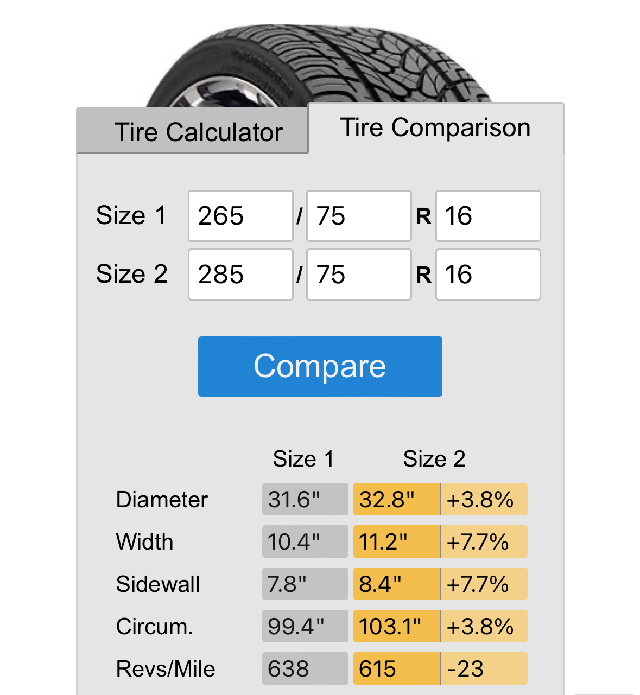The height and width of the screenshot is (695, 640).
Task: Click the Size 2 width result 11.2"
Action: coord(396,541)
